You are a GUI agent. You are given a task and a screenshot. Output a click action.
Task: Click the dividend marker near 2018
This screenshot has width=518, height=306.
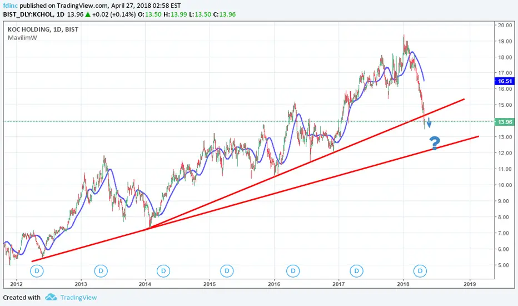coord(420,271)
